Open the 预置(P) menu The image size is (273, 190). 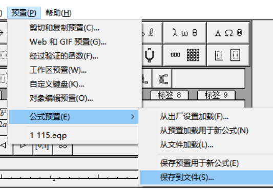tap(24, 13)
